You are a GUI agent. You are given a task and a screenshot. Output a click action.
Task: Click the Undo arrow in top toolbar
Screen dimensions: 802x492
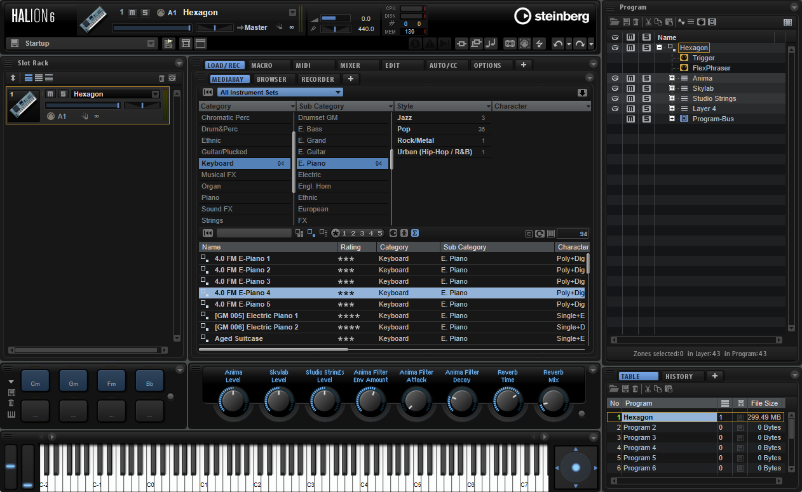click(x=558, y=43)
